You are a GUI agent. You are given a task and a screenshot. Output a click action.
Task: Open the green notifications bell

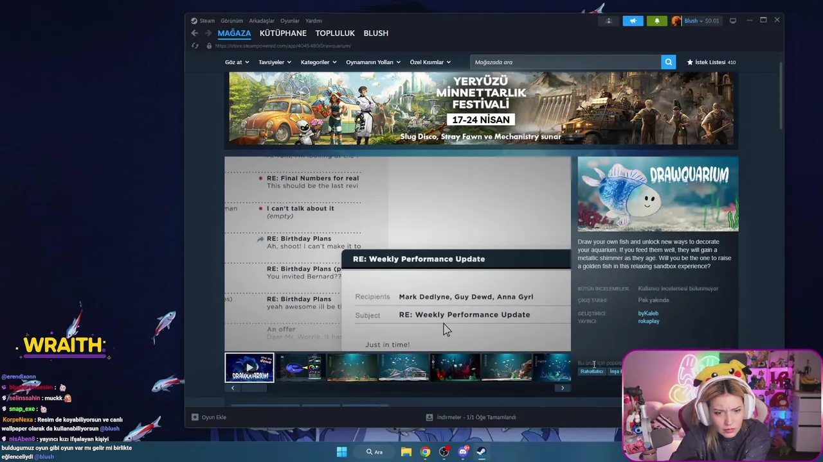656,21
